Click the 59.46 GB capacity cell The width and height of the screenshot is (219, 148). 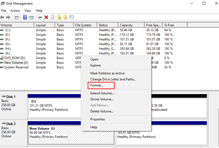click(126, 30)
